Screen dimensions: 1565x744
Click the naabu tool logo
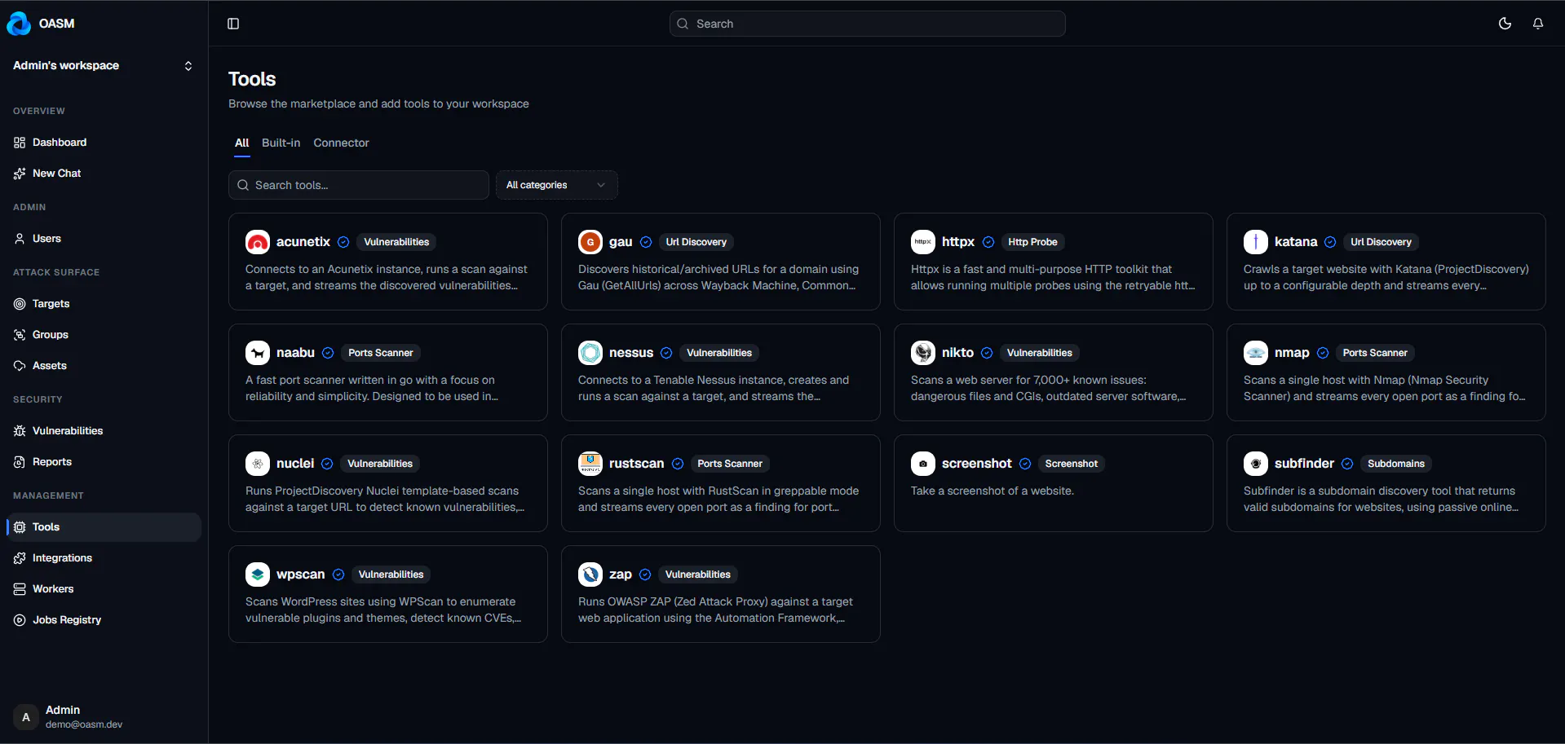click(258, 353)
